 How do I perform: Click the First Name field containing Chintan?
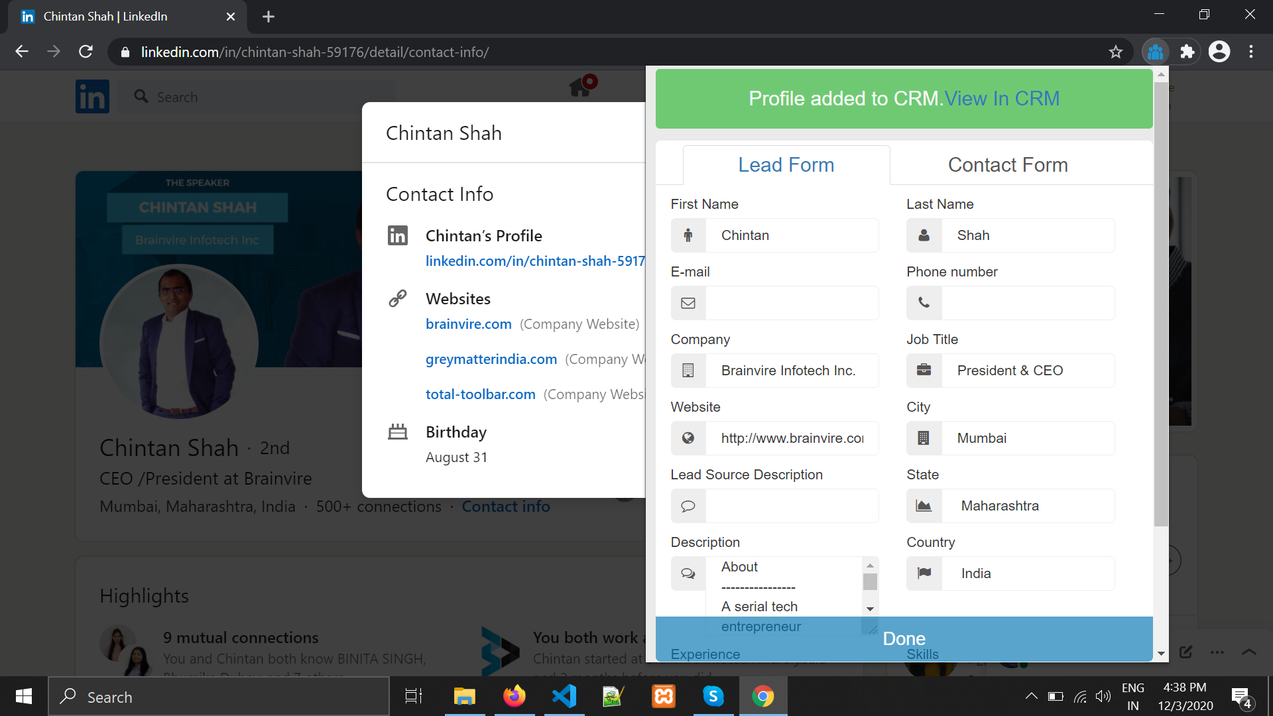pyautogui.click(x=792, y=235)
